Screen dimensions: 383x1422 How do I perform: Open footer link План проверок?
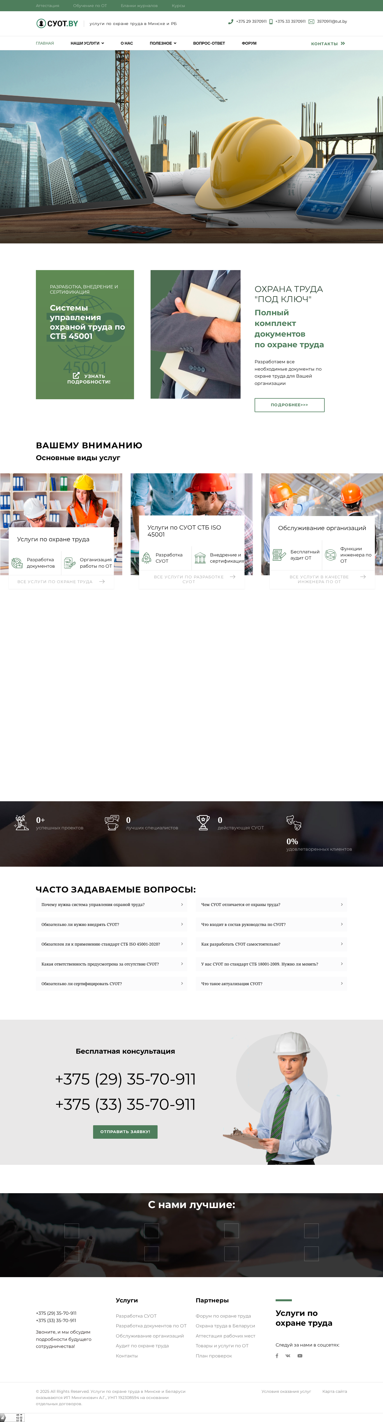tap(214, 1356)
